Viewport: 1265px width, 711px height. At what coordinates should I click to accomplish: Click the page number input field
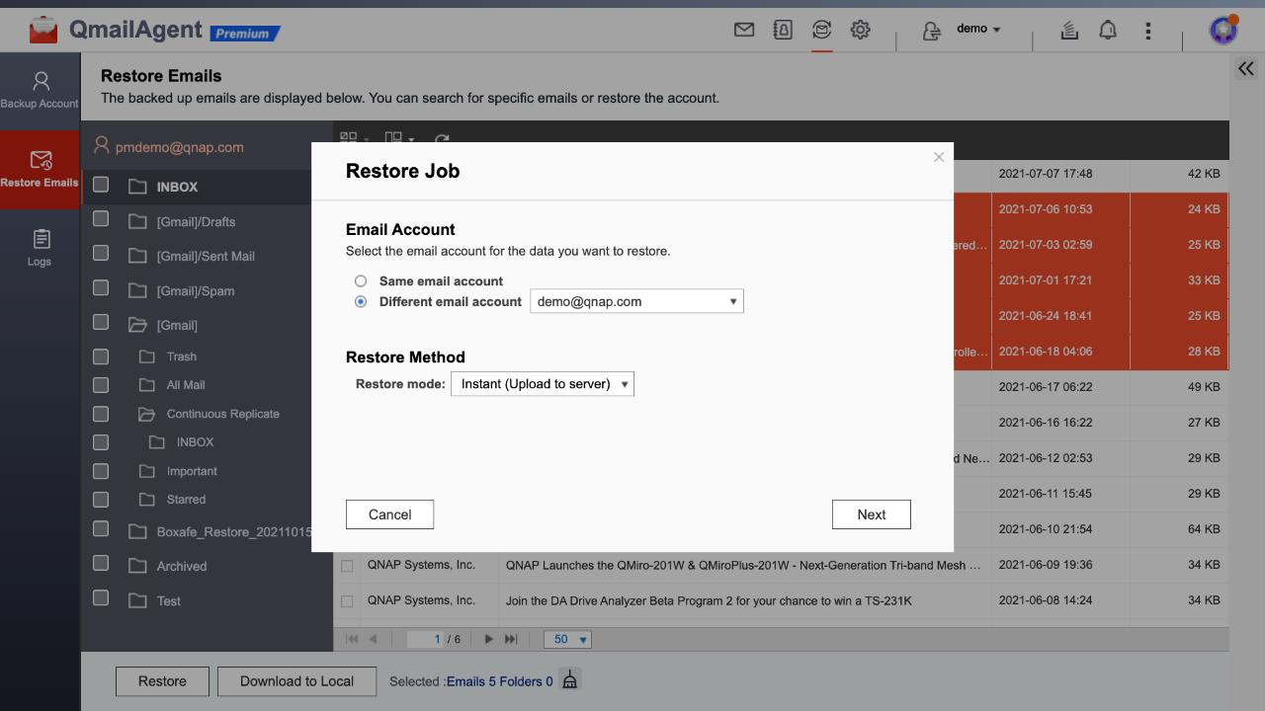(425, 640)
